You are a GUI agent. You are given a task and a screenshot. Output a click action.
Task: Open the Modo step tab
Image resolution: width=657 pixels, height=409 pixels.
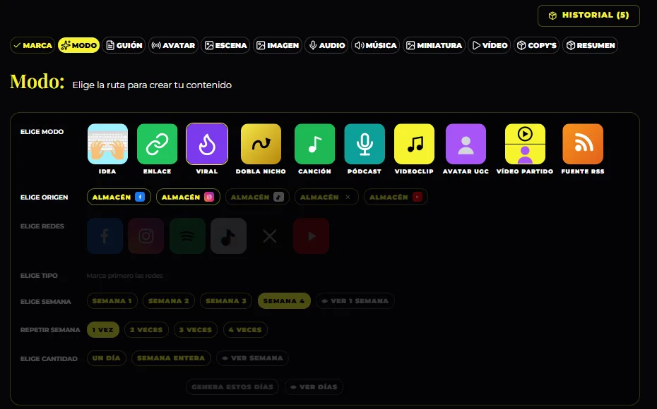click(79, 45)
